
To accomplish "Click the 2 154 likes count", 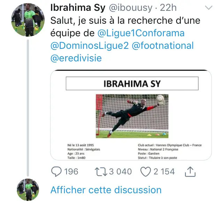I will click(x=164, y=172).
